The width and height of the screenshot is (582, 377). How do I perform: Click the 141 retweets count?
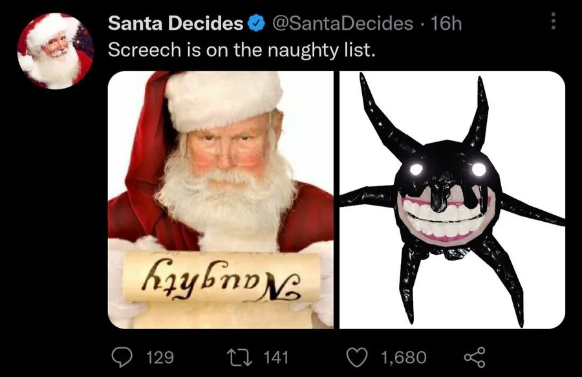tap(276, 357)
